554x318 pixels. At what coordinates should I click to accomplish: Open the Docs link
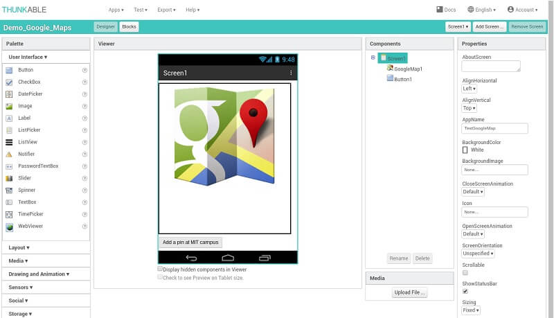446,10
